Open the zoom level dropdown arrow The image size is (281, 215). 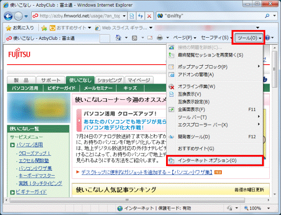[x=268, y=208]
